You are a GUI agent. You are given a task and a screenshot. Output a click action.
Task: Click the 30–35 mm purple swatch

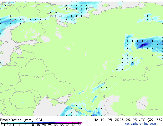pos(58,123)
